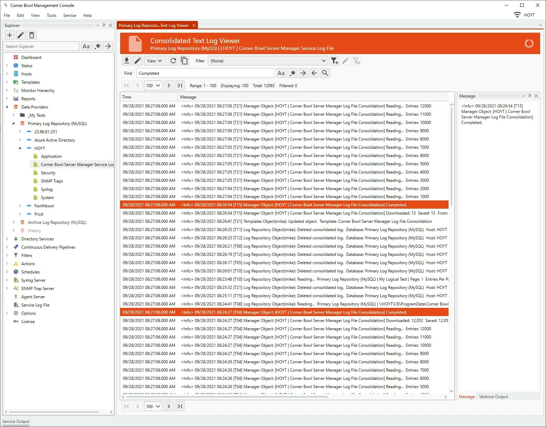Click the log grid horizontal scrollbar thumb
Image resolution: width=546 pixels, height=427 pixels.
pos(227,397)
